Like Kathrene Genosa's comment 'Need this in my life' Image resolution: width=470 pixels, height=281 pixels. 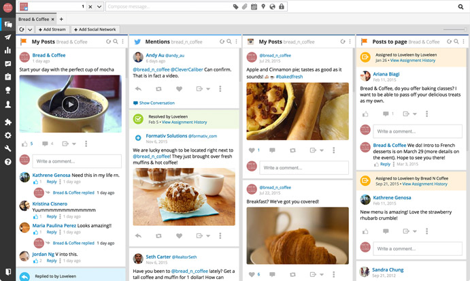click(36, 182)
